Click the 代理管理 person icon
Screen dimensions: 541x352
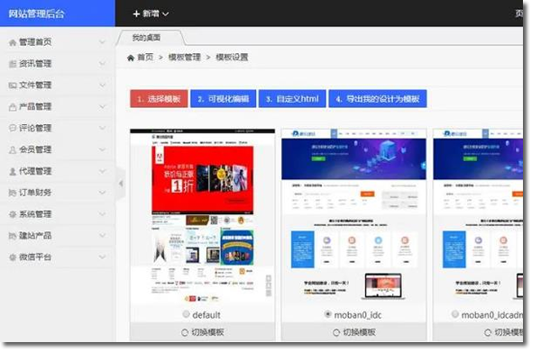pyautogui.click(x=13, y=172)
